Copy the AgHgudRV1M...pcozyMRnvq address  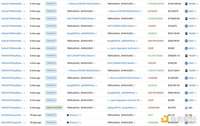136,108
